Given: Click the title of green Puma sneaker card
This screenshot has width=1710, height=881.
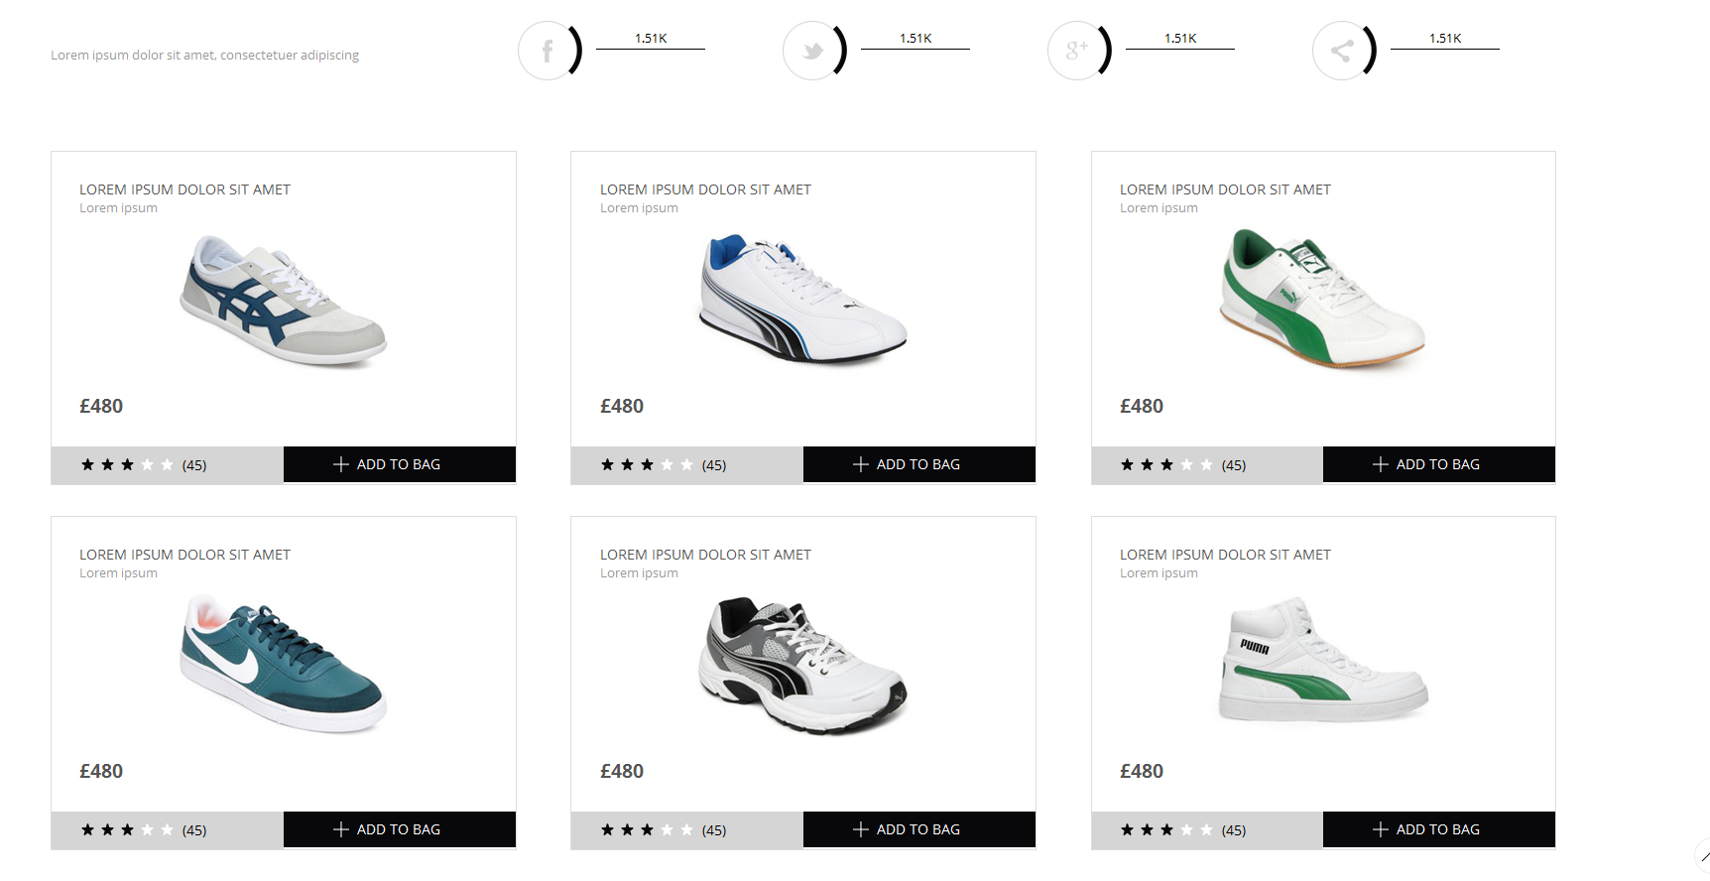Looking at the screenshot, I should [x=1225, y=189].
